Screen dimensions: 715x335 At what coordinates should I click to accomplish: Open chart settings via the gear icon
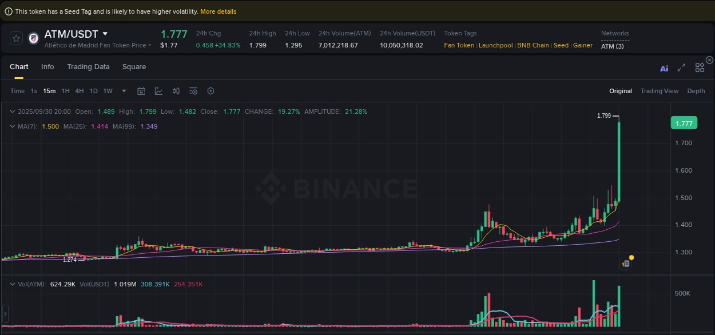click(210, 91)
